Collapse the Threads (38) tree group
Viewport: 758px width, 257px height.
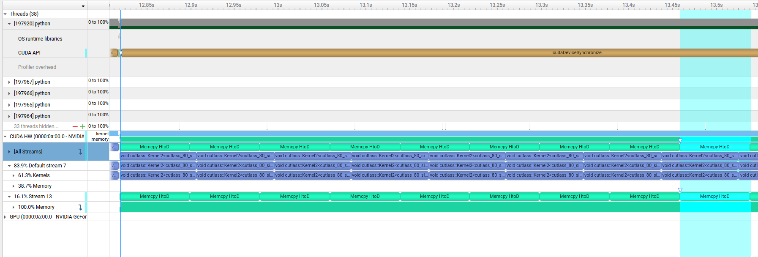5,14
